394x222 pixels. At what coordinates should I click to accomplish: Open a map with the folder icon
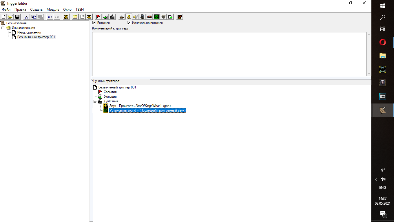coord(10,17)
